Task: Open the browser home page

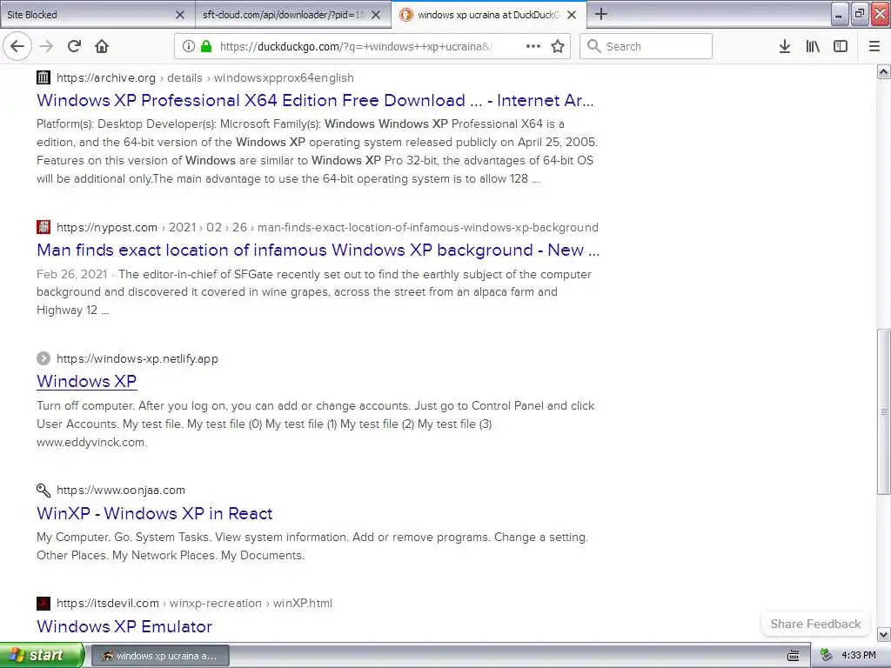Action: pyautogui.click(x=102, y=46)
